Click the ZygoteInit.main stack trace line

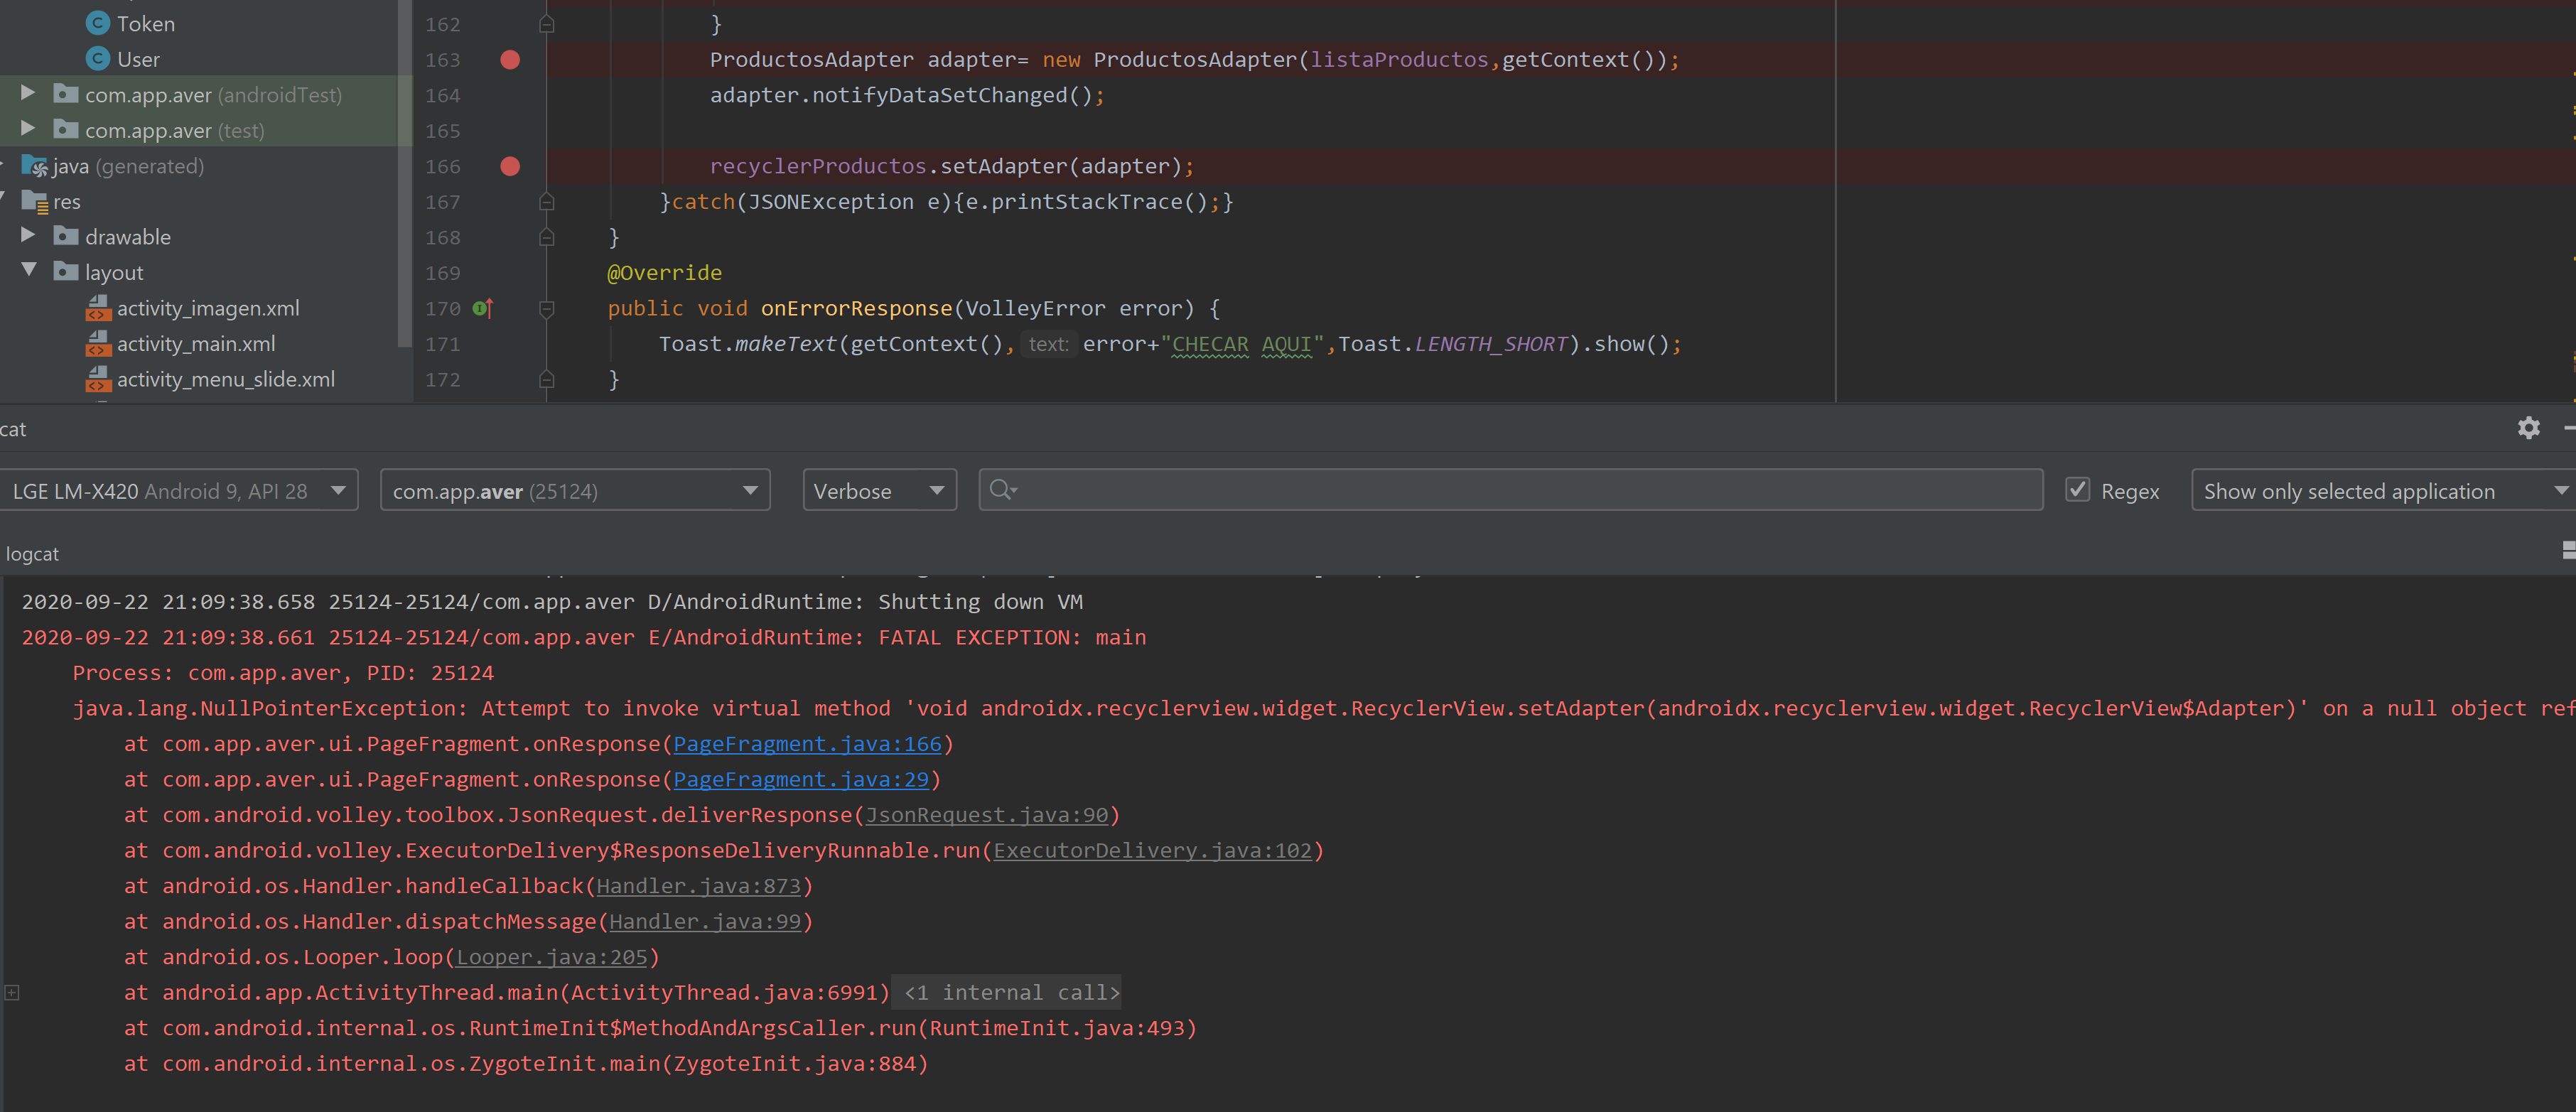[526, 1063]
